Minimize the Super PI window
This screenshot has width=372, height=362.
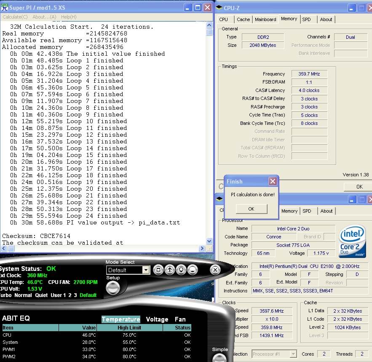(187, 8)
